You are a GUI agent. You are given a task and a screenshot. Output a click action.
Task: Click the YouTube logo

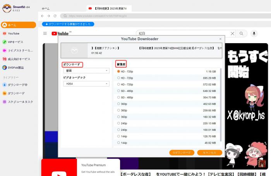[60, 34]
